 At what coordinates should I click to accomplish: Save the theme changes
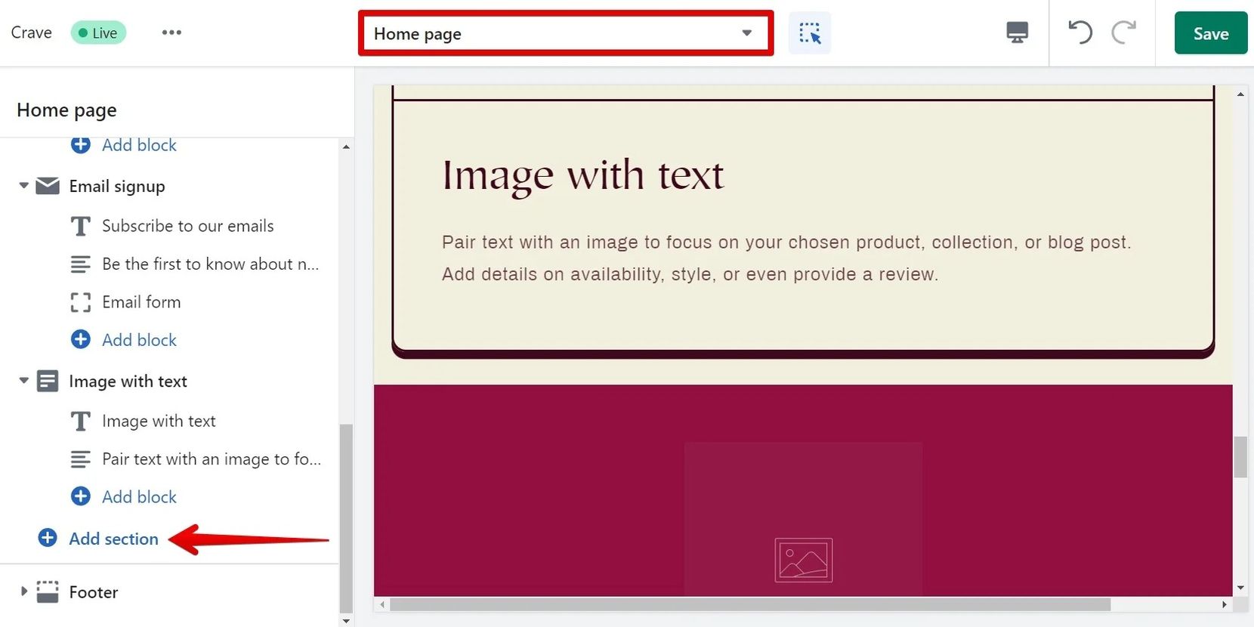point(1210,33)
